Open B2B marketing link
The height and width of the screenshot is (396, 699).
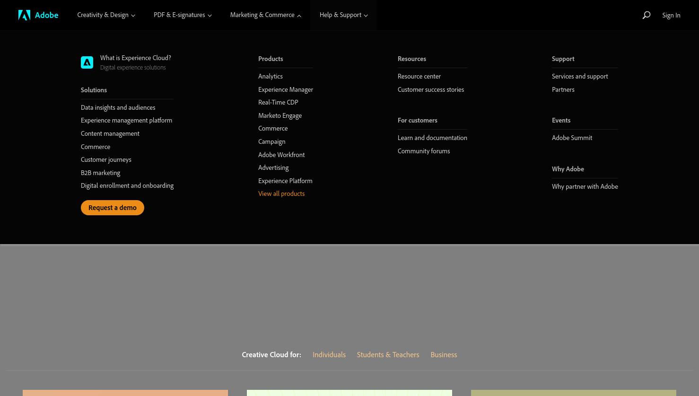100,173
